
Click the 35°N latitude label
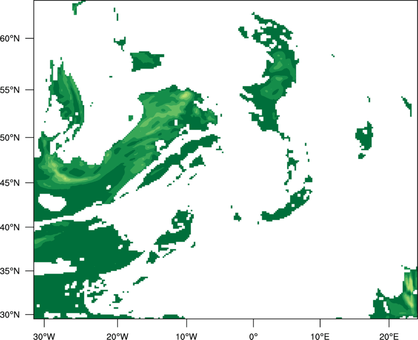[10, 271]
